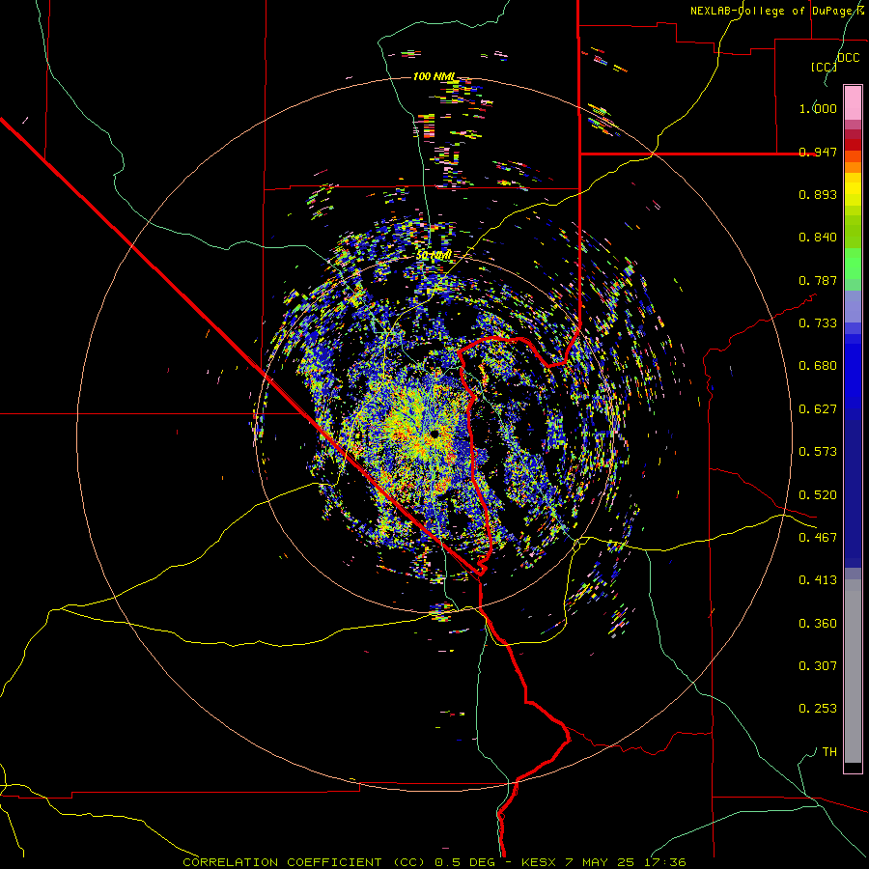Click the bright green segment of color bar
Viewport: 869px width, 869px height.
(x=853, y=264)
